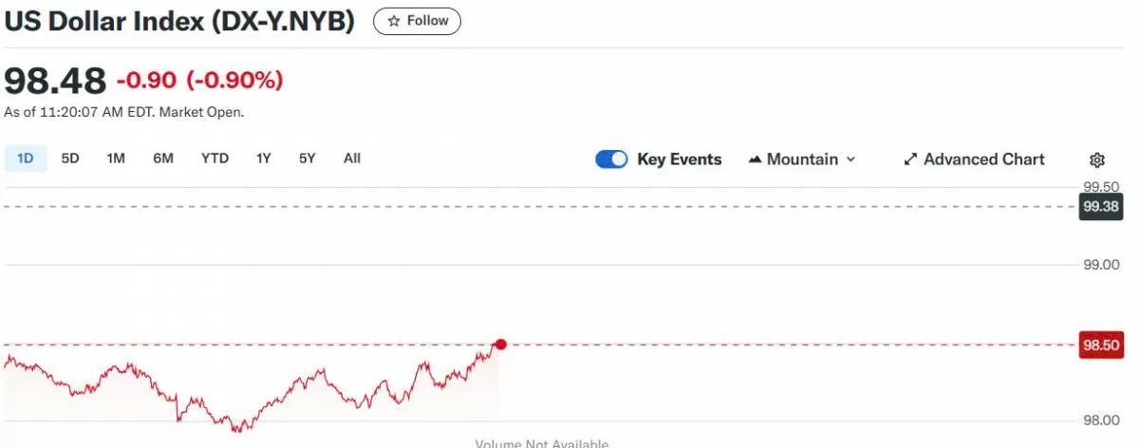Click the mountain chart type icon
The image size is (1139, 448).
(x=756, y=159)
